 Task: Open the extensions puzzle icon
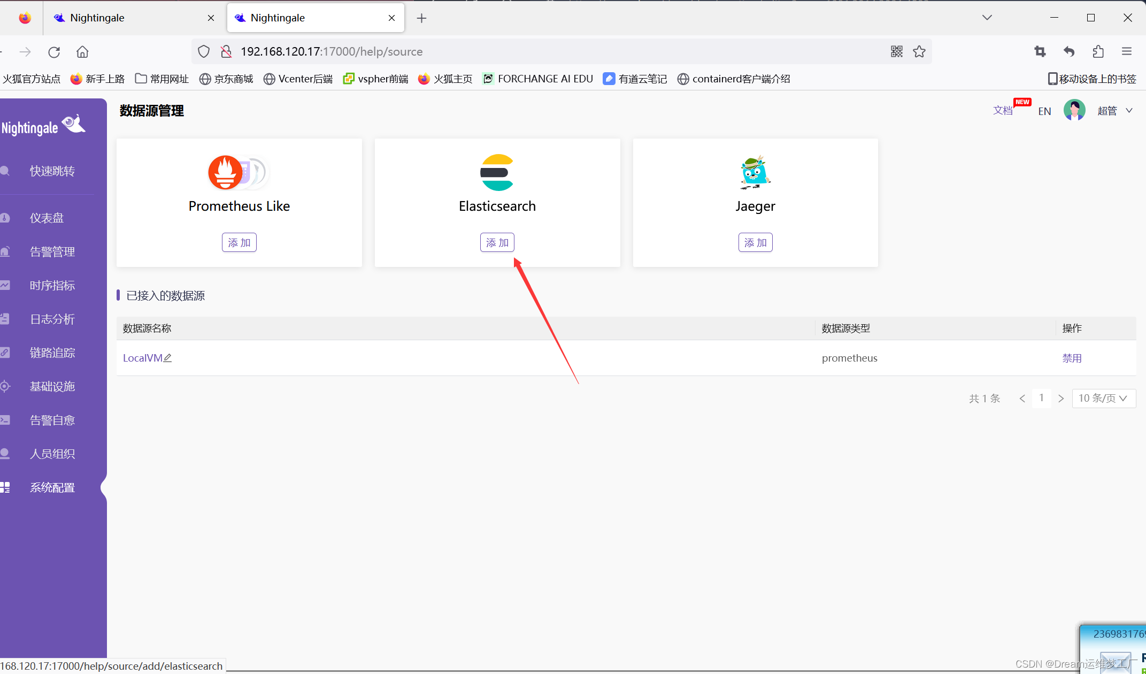click(1098, 51)
